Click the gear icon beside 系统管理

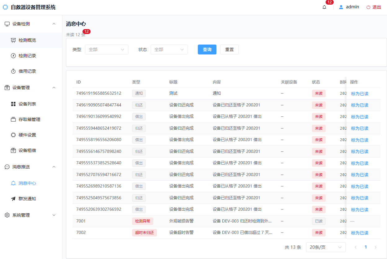7,215
